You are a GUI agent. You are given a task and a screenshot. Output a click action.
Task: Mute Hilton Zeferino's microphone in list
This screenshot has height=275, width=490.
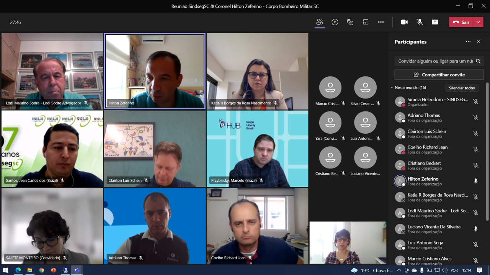(475, 181)
